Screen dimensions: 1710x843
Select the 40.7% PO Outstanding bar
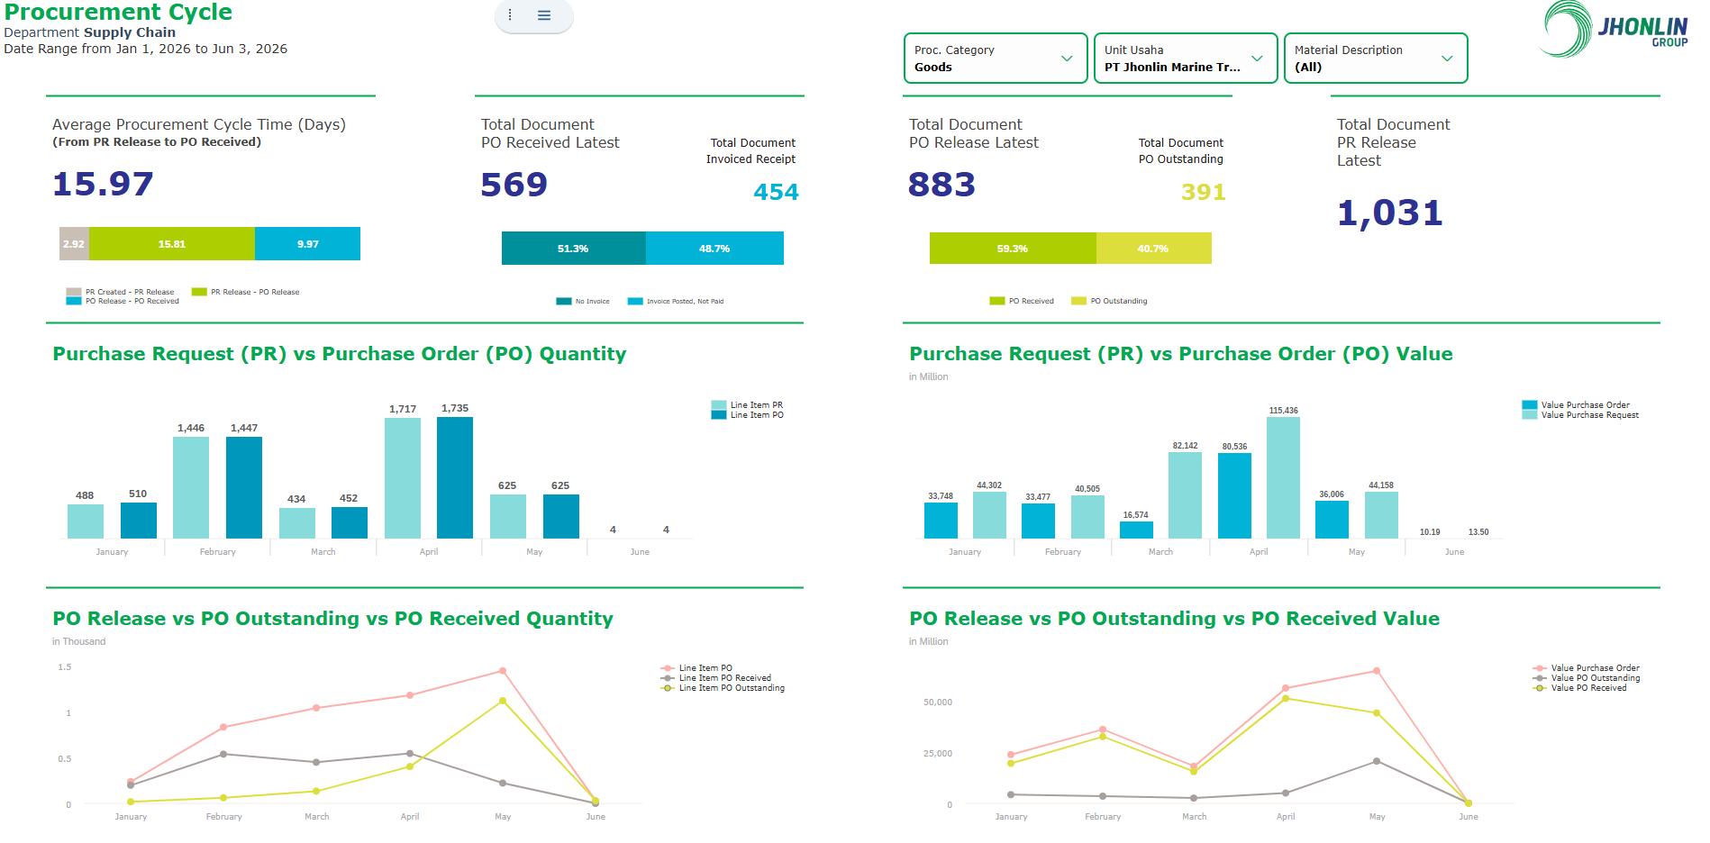click(x=1153, y=249)
